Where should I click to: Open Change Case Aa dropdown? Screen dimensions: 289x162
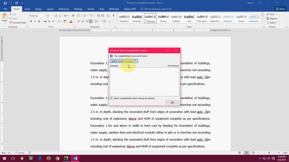(x=66, y=16)
